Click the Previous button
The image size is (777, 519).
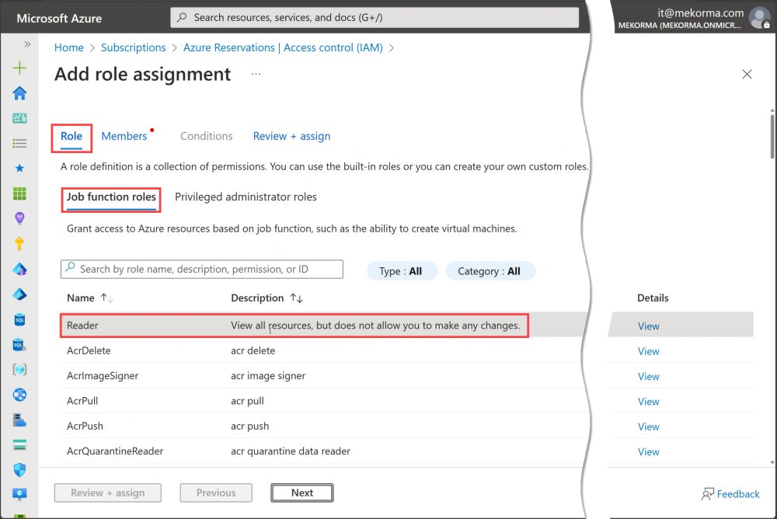pyautogui.click(x=215, y=493)
